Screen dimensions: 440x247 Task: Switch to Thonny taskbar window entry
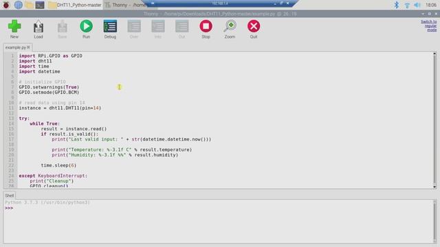[125, 5]
